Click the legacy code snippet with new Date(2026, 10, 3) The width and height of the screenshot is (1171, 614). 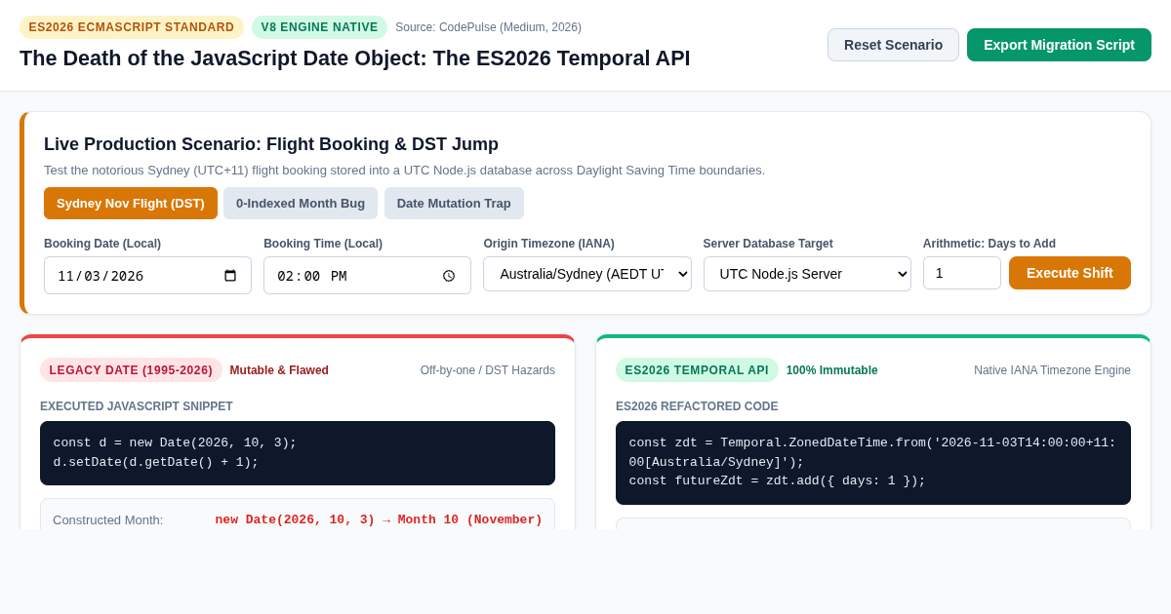click(x=298, y=453)
